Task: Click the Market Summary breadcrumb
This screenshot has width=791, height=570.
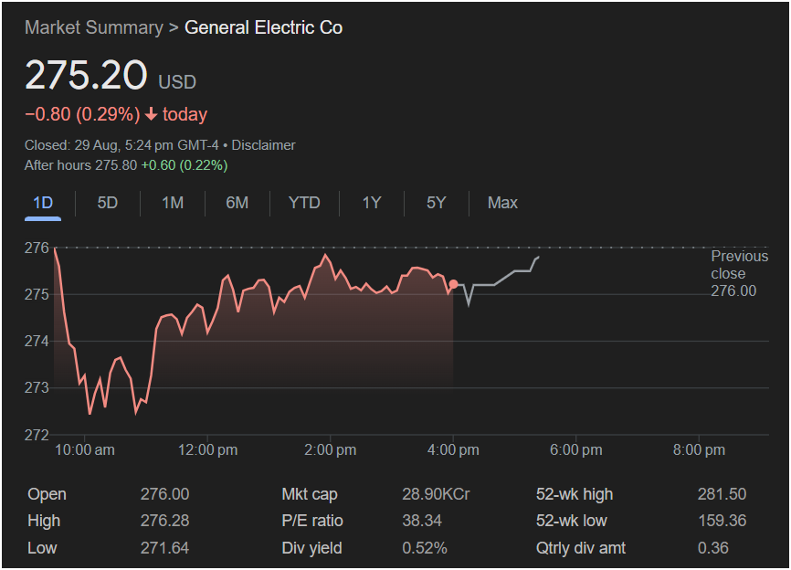Action: click(92, 27)
